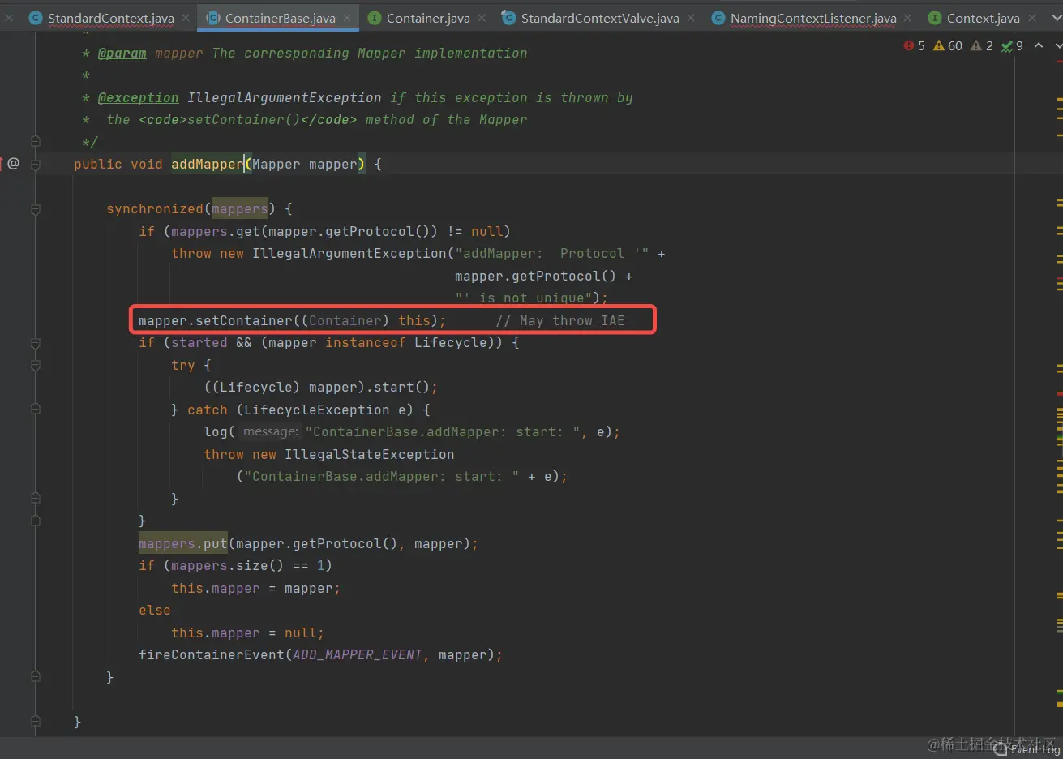1063x759 pixels.
Task: Close the Container.java tab
Action: pos(482,18)
